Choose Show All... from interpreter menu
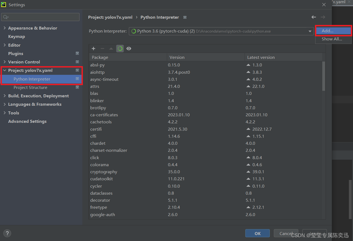 click(333, 39)
